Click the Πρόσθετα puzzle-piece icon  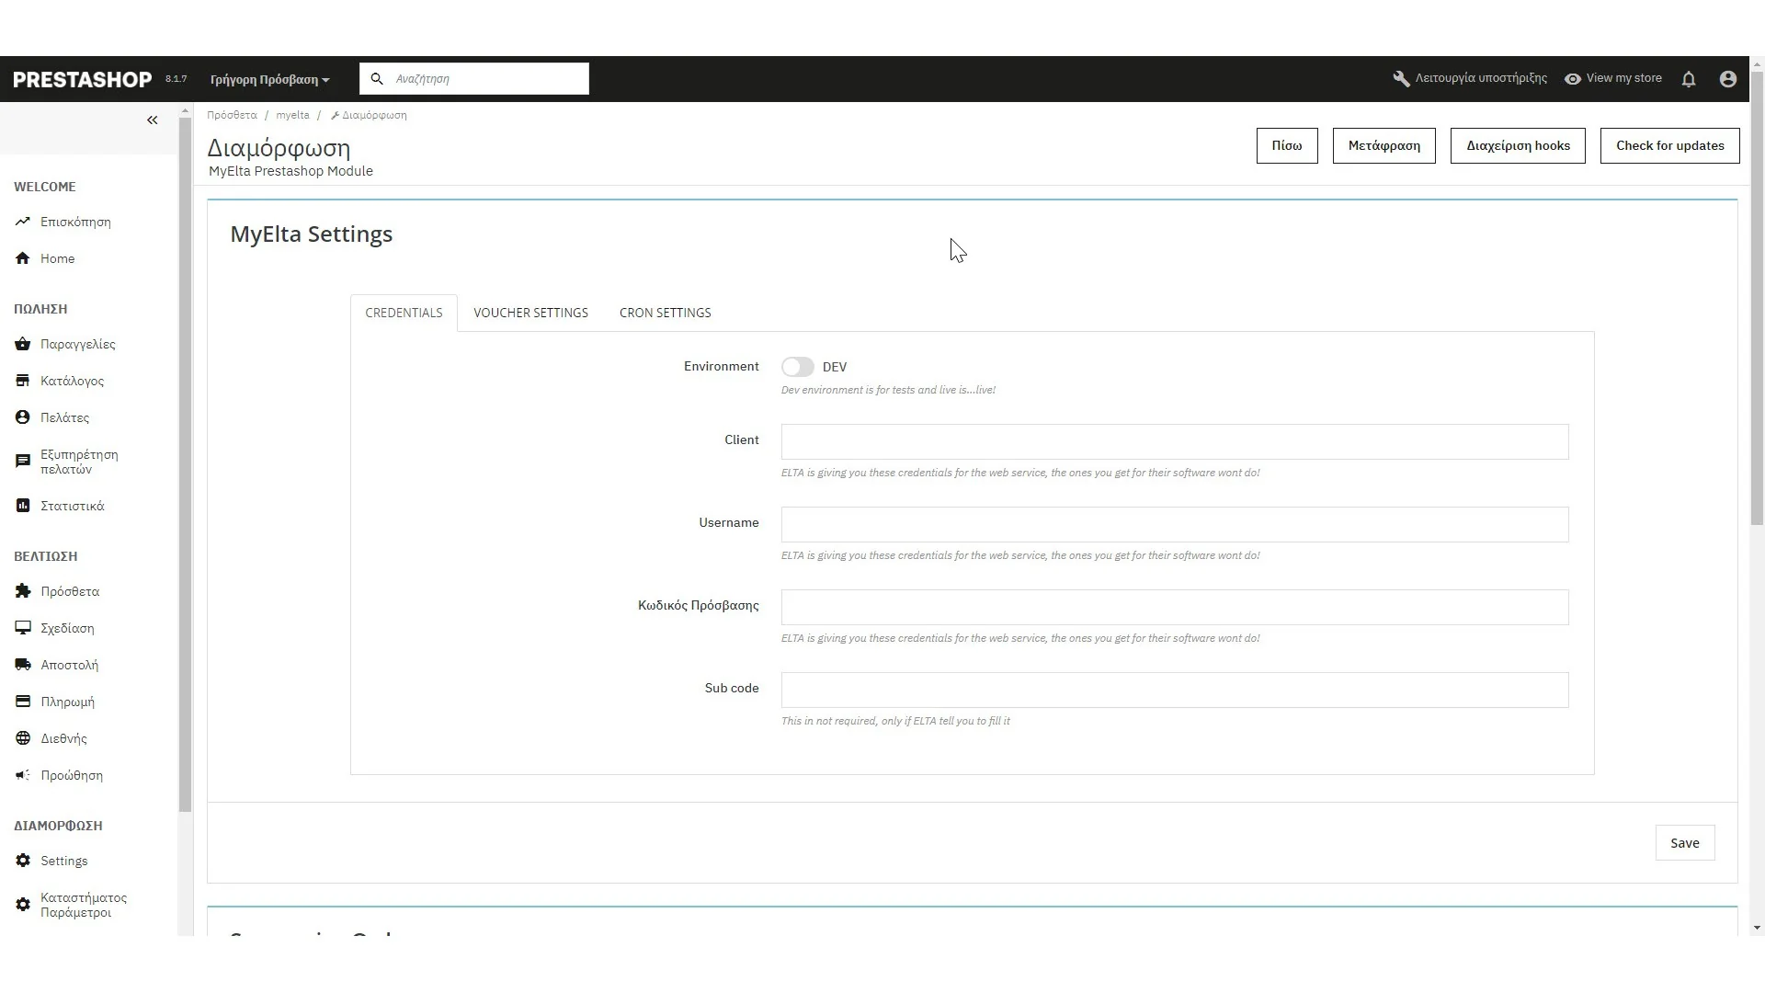23,592
